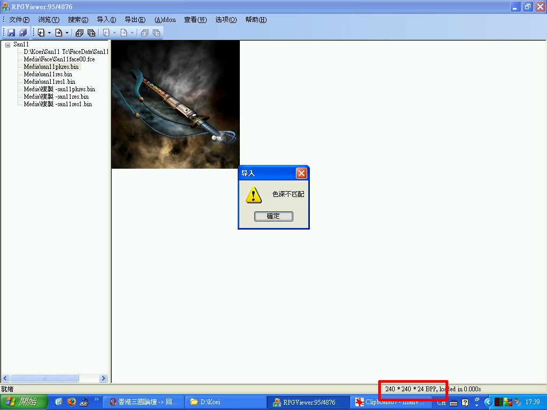Image resolution: width=547 pixels, height=410 pixels.
Task: Select the D:\Koei\San11 Tc\FaceData tree item
Action: (x=66, y=52)
